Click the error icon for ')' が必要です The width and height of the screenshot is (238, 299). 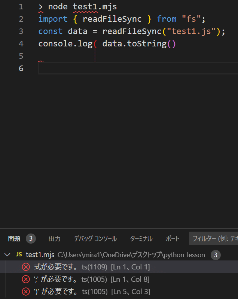click(x=26, y=292)
